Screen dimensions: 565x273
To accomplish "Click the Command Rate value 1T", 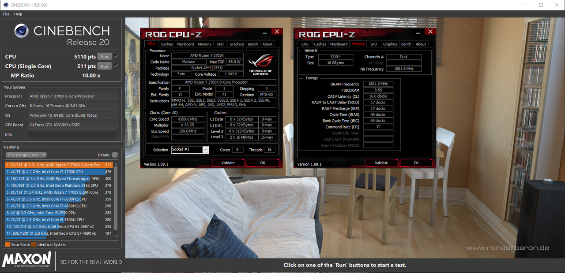I will [378, 127].
